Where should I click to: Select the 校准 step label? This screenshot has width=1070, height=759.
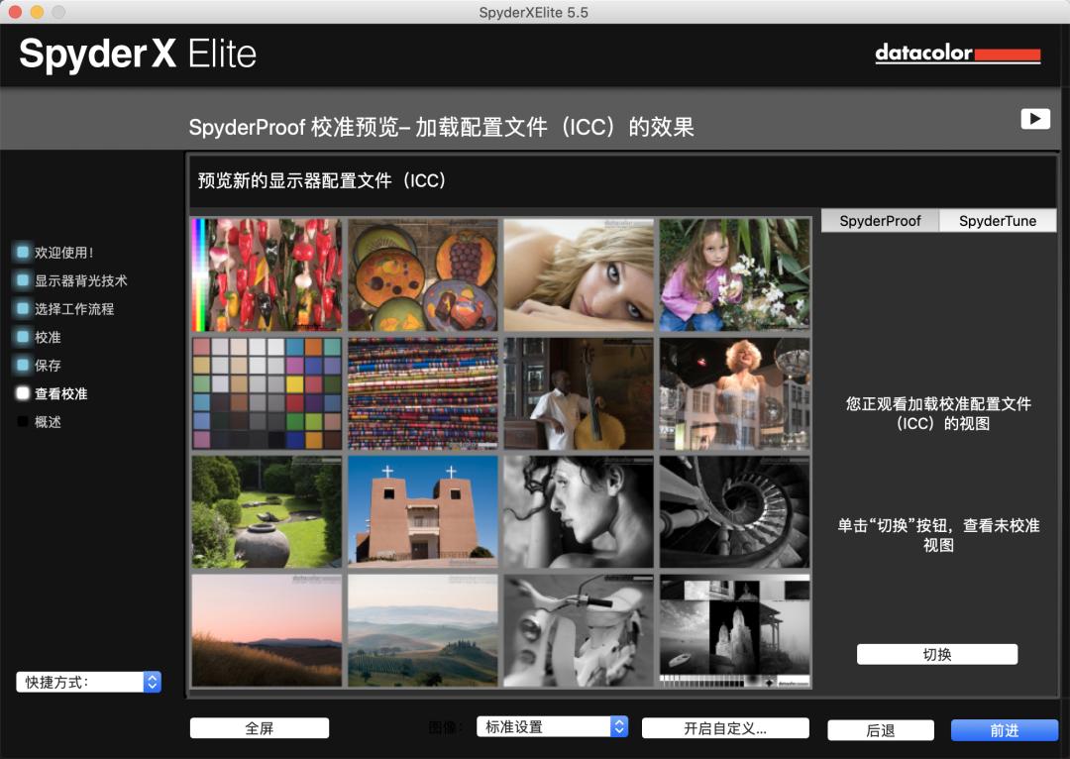48,337
